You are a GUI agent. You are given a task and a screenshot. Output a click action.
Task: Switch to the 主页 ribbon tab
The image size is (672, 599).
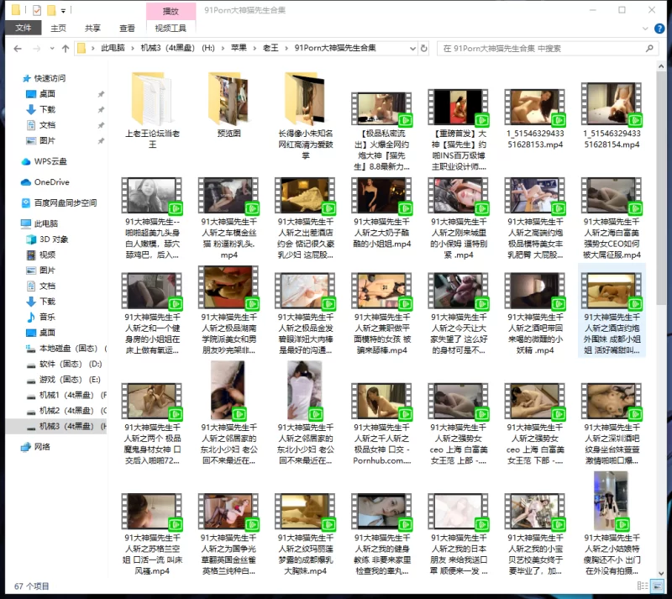[58, 28]
